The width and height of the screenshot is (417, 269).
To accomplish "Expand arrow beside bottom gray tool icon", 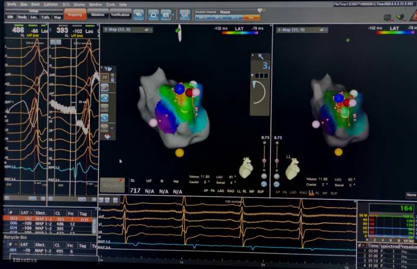I will click(x=112, y=129).
